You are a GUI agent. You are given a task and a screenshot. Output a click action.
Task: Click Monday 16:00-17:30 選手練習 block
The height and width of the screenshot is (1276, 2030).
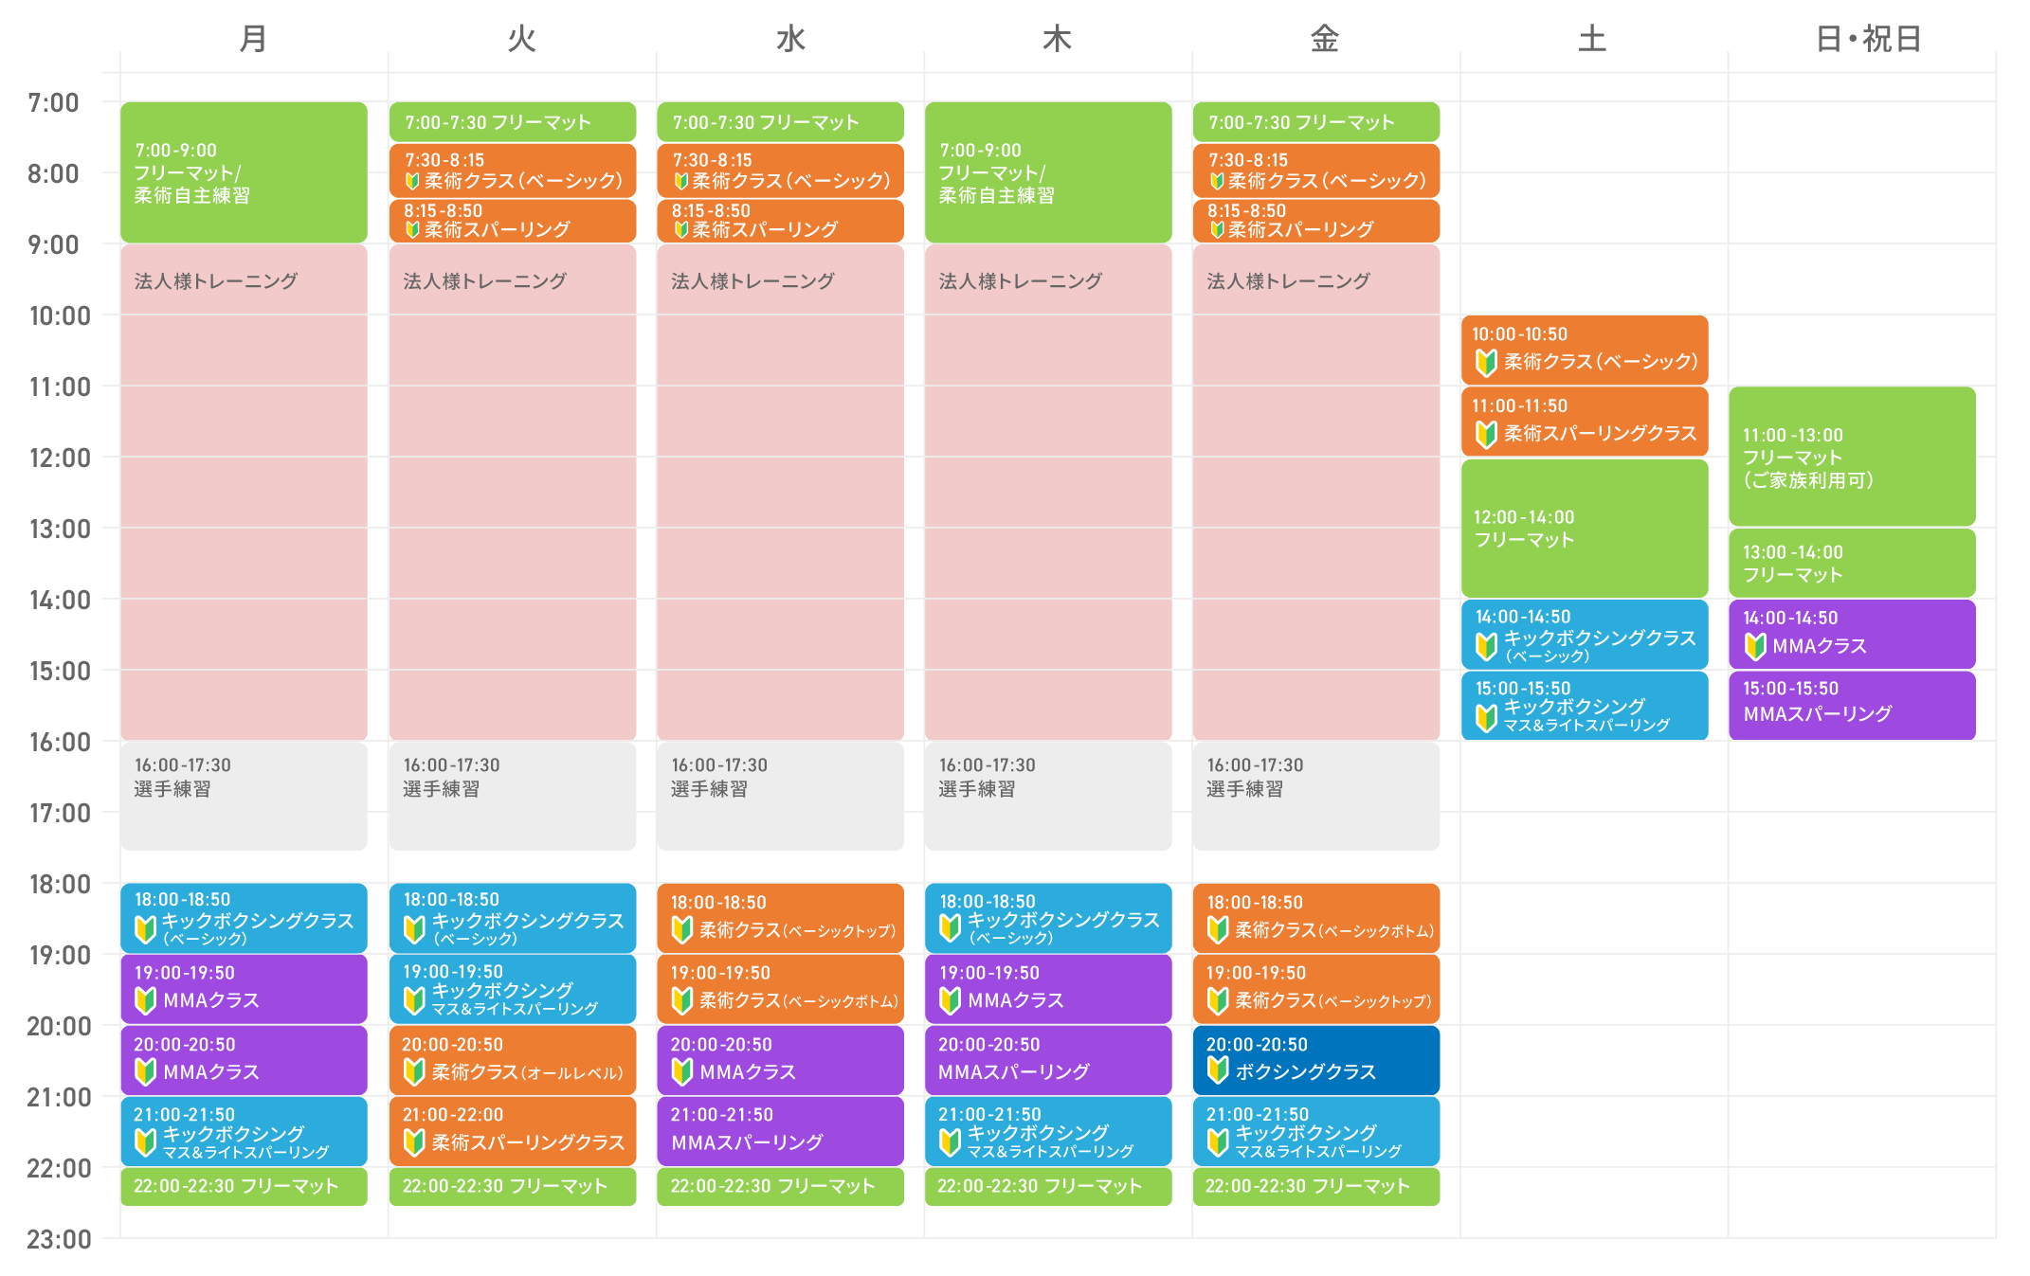point(244,796)
